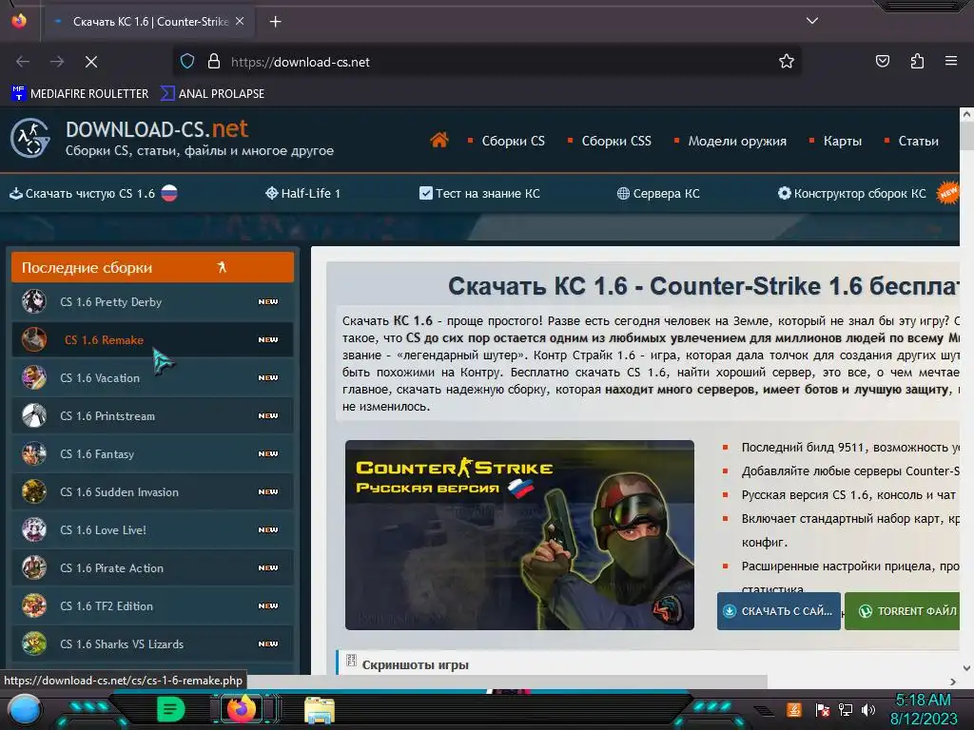This screenshot has height=730, width=974.
Task: Close the Скачать КС 1.6 browser tab
Action: tap(240, 21)
